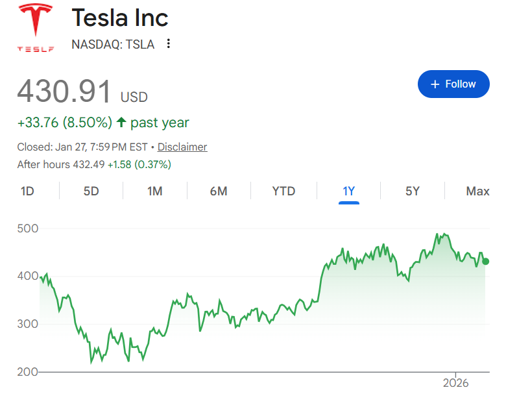
Task: Click the 430.91 stock price
Action: coord(64,92)
